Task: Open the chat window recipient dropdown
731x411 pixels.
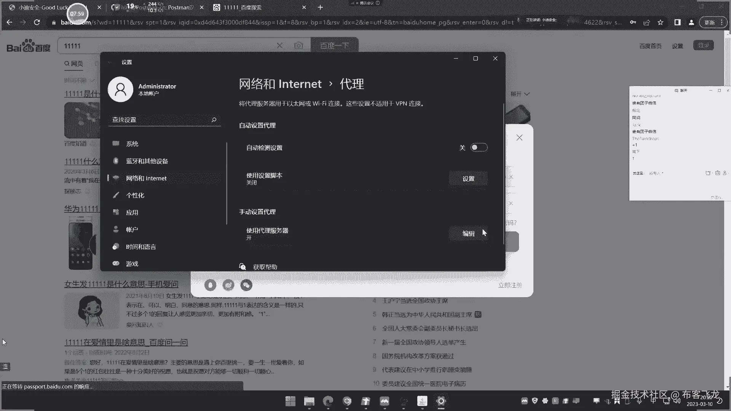Action: (656, 173)
